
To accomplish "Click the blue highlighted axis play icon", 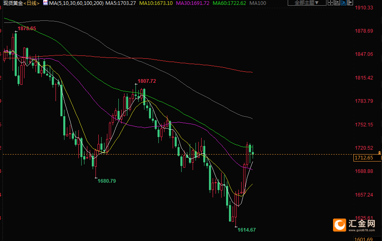I will pyautogui.click(x=344, y=2).
